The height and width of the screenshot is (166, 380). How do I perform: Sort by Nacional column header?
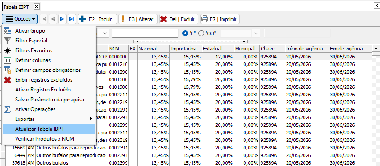(x=153, y=49)
